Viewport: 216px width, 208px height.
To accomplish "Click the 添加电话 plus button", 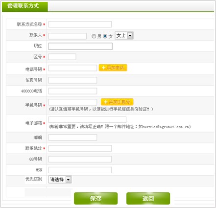I will click(x=113, y=68).
